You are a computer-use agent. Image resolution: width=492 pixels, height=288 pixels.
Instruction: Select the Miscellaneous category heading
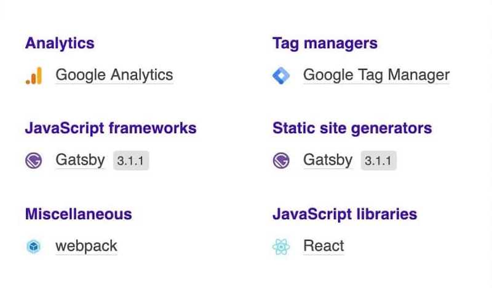click(78, 214)
